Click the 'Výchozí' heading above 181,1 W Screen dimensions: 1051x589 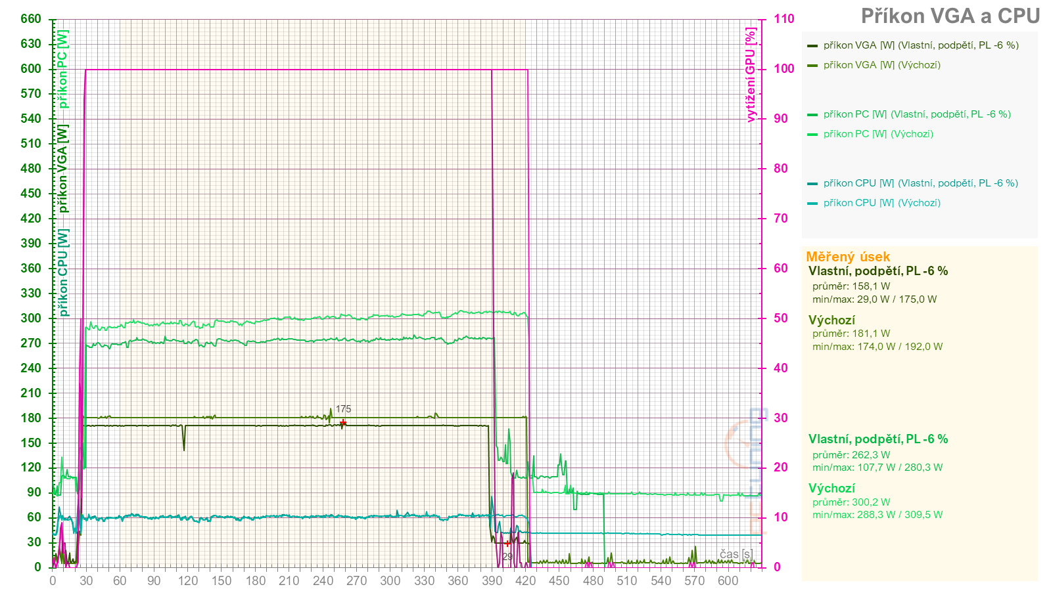831,320
